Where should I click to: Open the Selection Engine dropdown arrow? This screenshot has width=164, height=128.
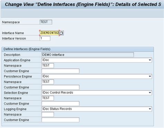[150, 93]
